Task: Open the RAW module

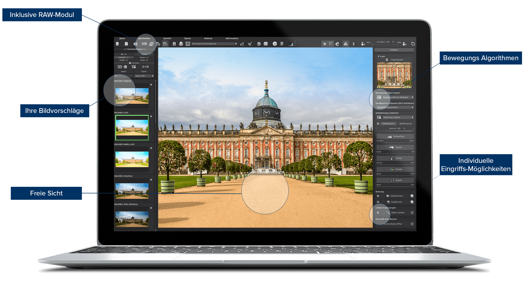Action: 144,44
